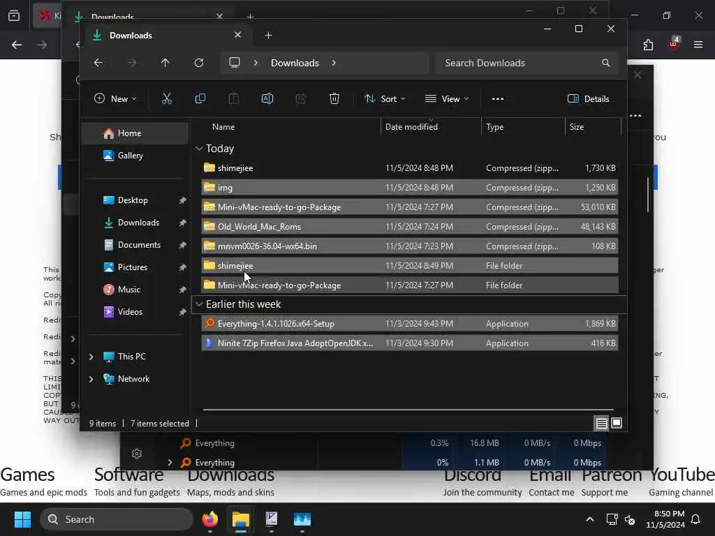Click the Share icon in toolbar

tap(300, 98)
